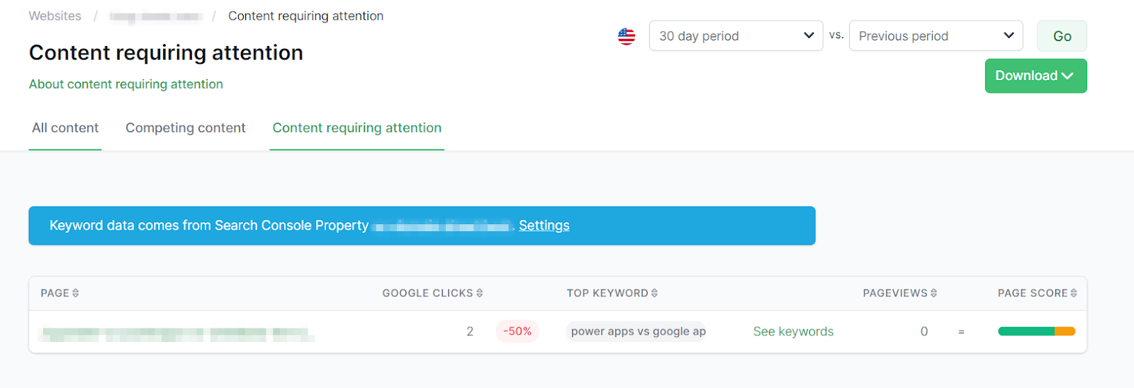Select the Content requiring attention tab
Screen dimensions: 1134x388
click(x=357, y=128)
